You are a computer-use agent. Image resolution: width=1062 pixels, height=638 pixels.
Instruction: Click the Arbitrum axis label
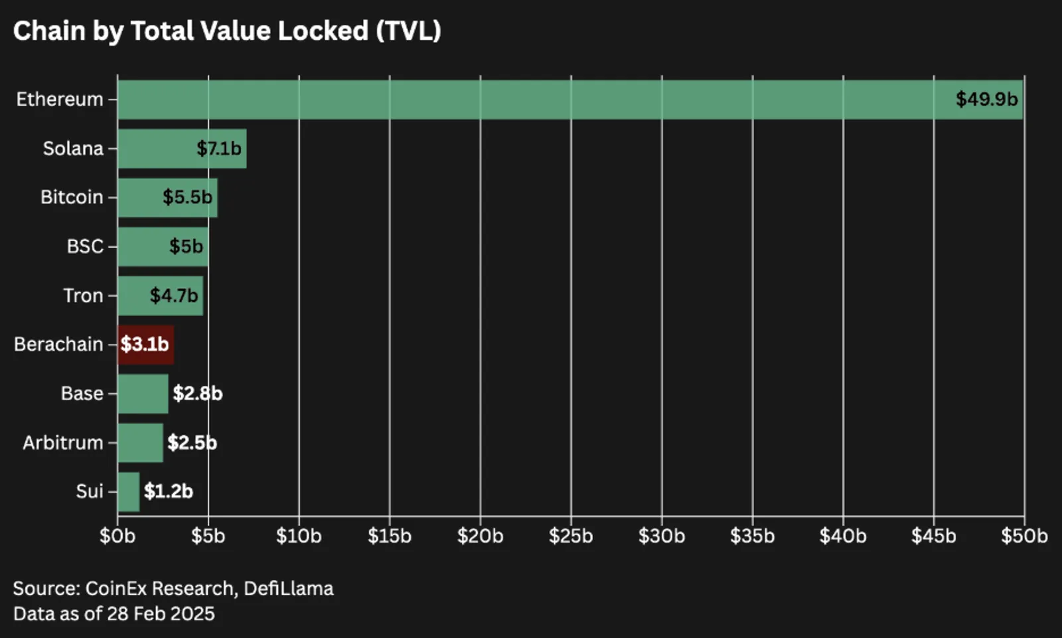click(63, 443)
